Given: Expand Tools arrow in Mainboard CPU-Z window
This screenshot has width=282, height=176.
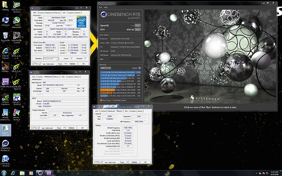Looking at the screenshot, I should click(x=64, y=128).
